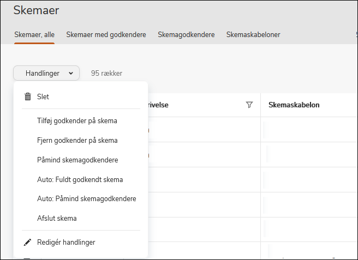Choose Auto: Fuldt godkendt skema
Screen dimensions: 358x260
pyautogui.click(x=80, y=179)
